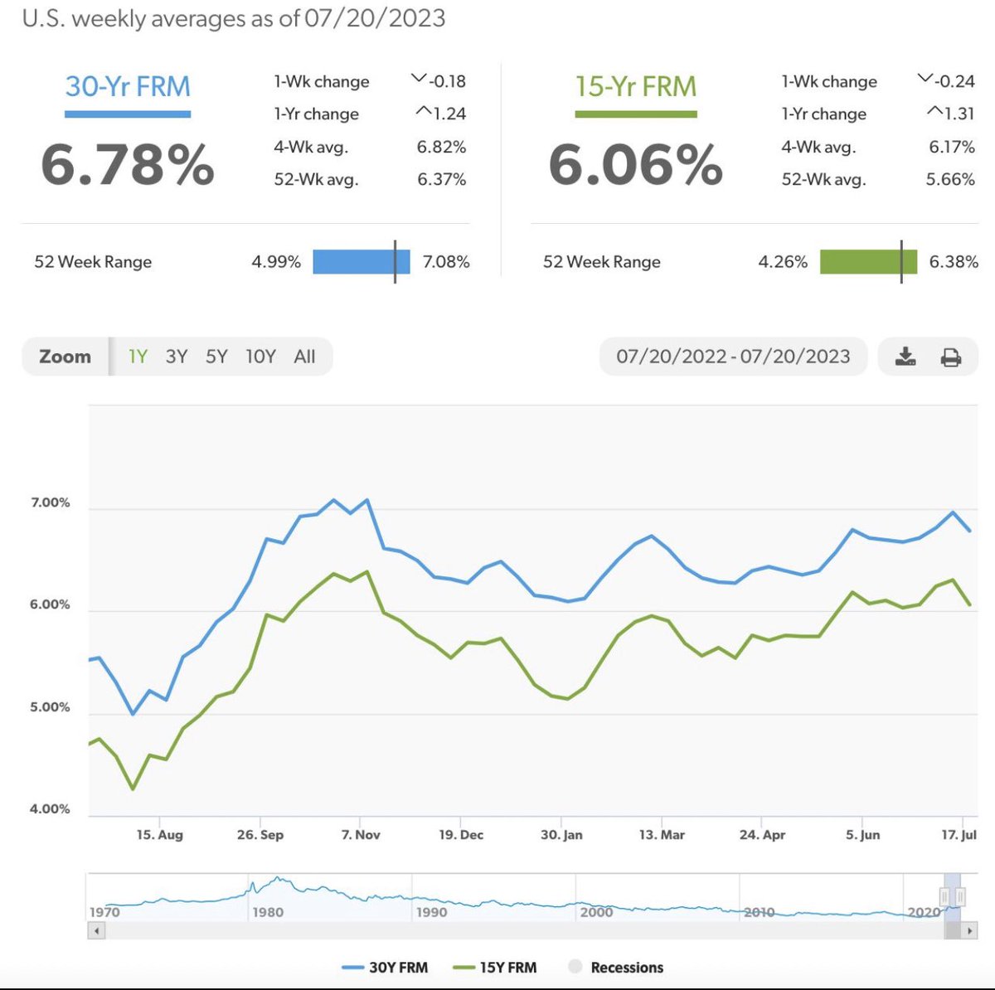The height and width of the screenshot is (990, 995).
Task: Select the 3Y zoom range
Action: (x=177, y=357)
